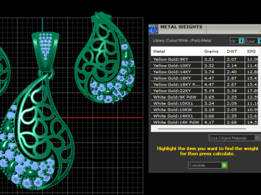Click the 2.40 DWT cell

pyautogui.click(x=234, y=72)
